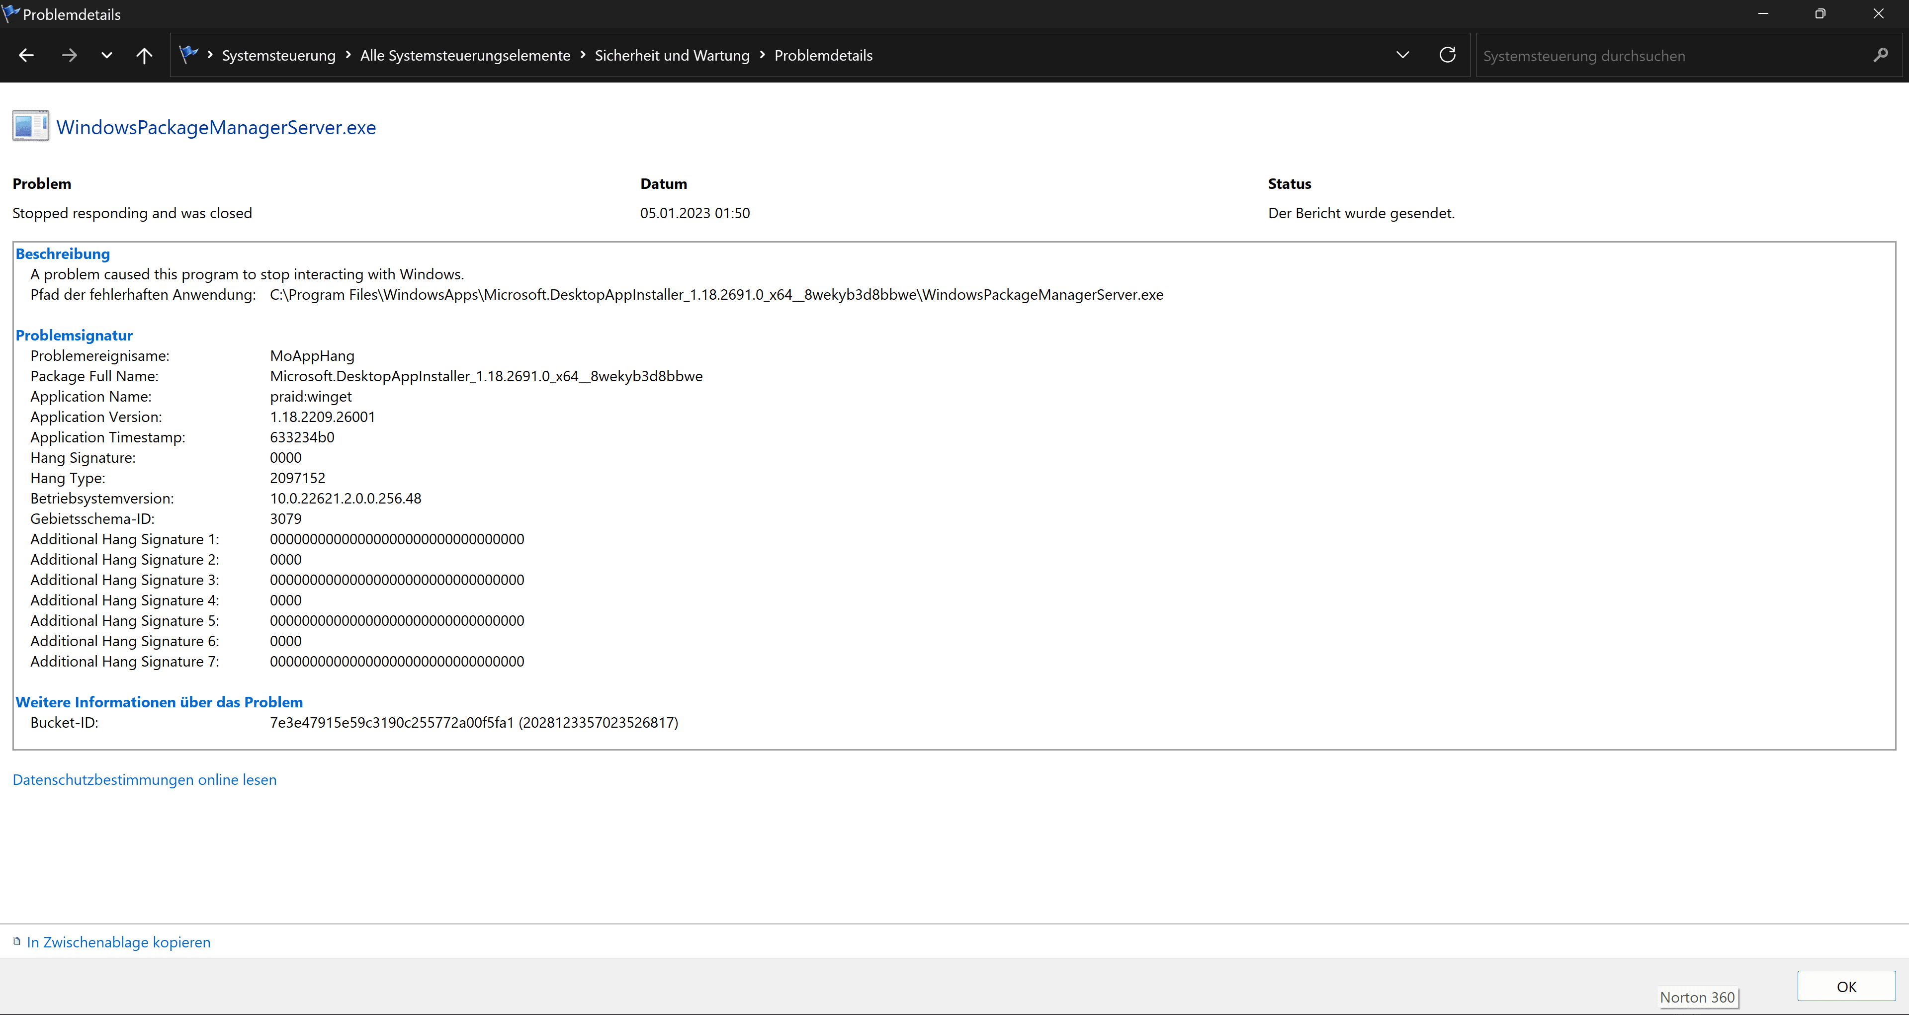Screen dimensions: 1909x1015
Task: Open Datenschutzbestimmungen online lesen link
Action: pos(145,779)
